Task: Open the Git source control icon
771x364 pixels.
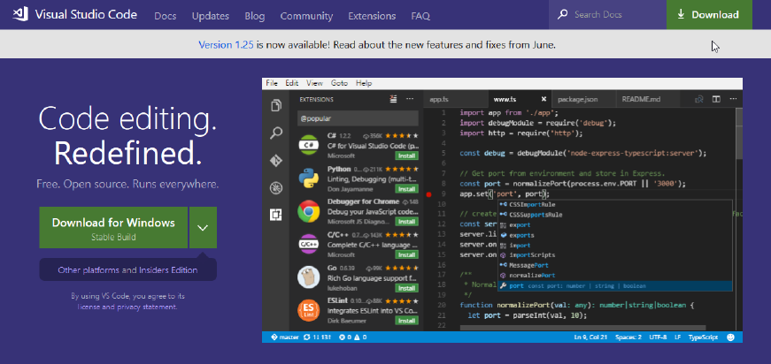Action: [276, 161]
